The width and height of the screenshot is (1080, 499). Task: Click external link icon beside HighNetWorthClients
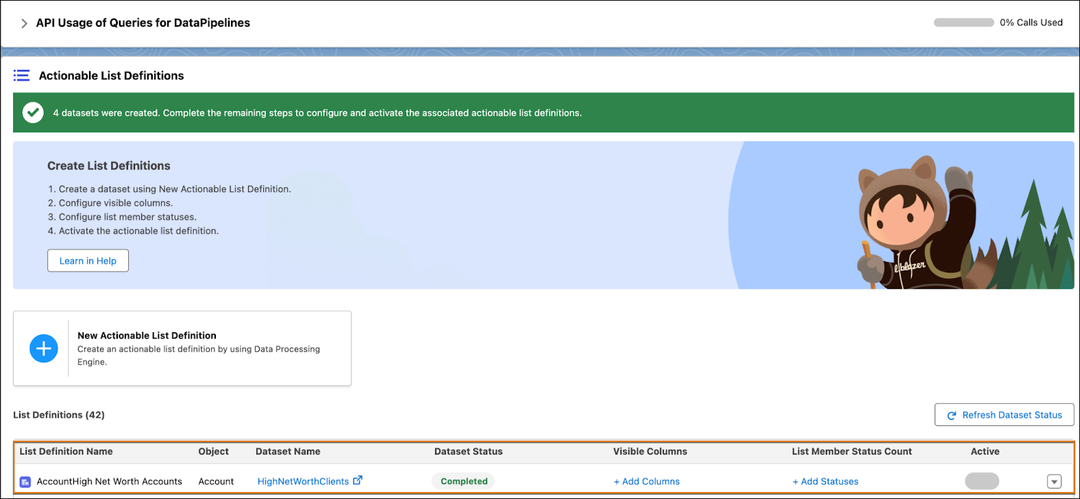point(358,481)
